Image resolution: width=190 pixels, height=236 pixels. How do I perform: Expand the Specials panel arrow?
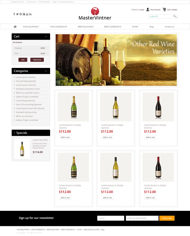pos(15,133)
